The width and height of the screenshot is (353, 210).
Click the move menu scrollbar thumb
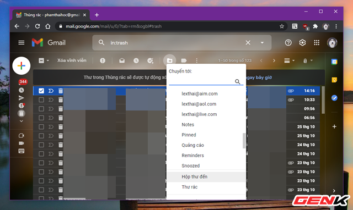pos(244,141)
